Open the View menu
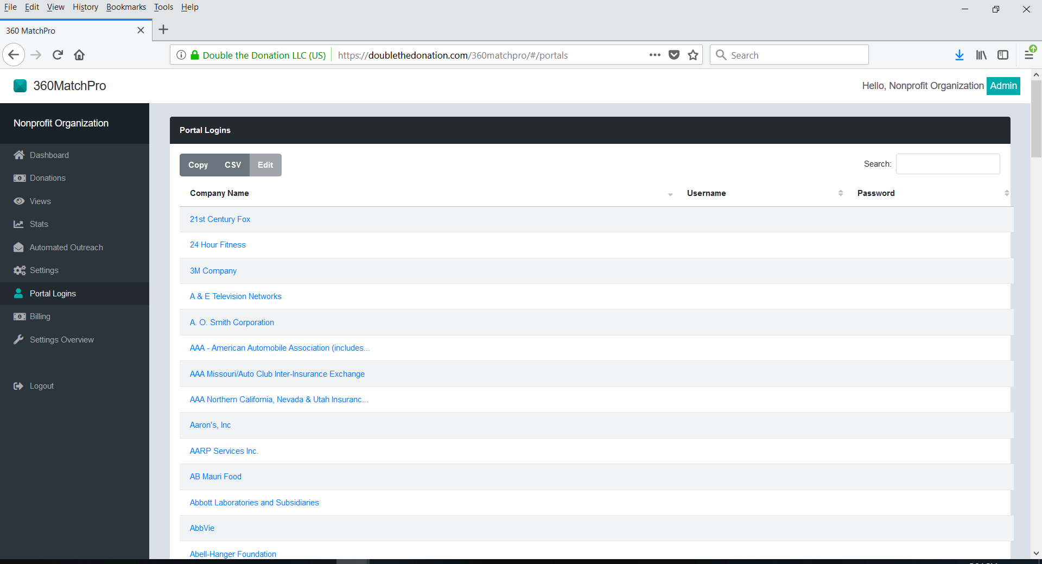The height and width of the screenshot is (564, 1042). click(56, 7)
